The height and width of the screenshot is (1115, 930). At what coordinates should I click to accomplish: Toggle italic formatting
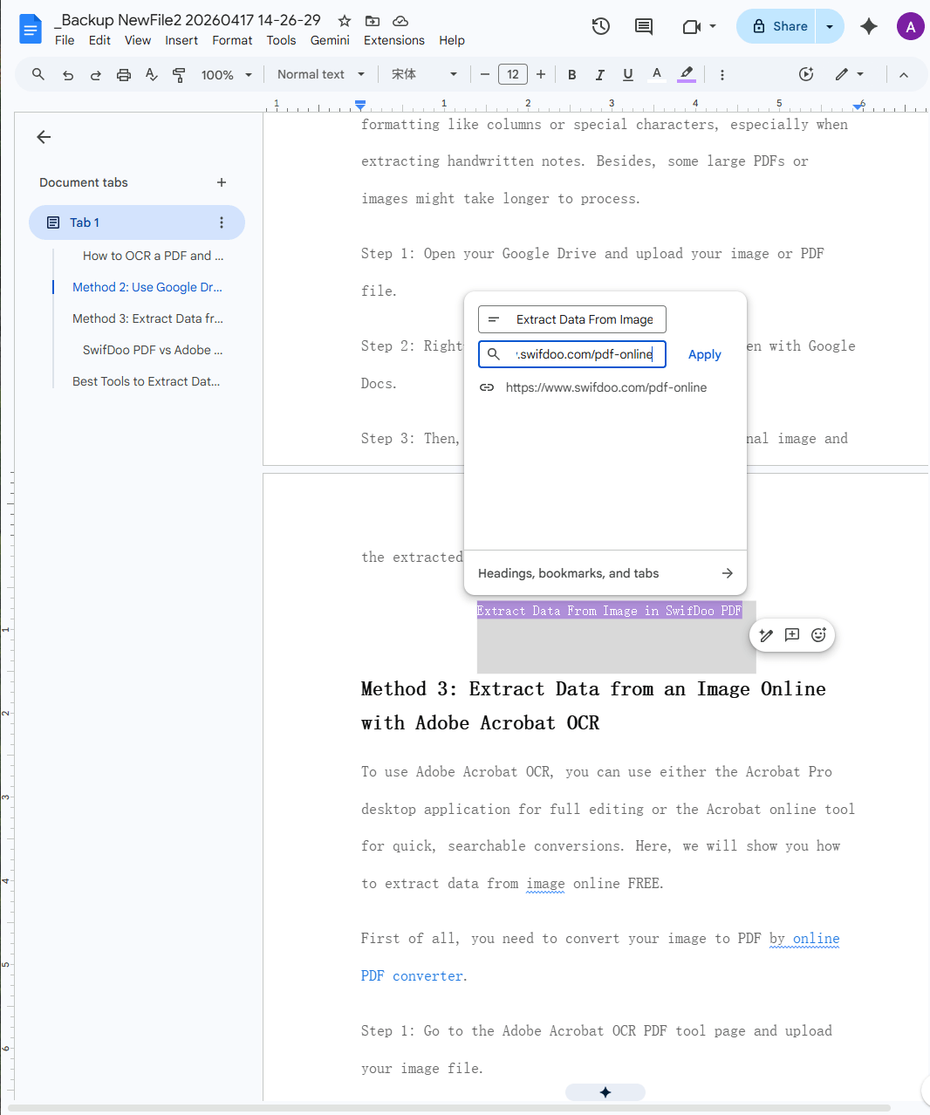click(x=599, y=74)
